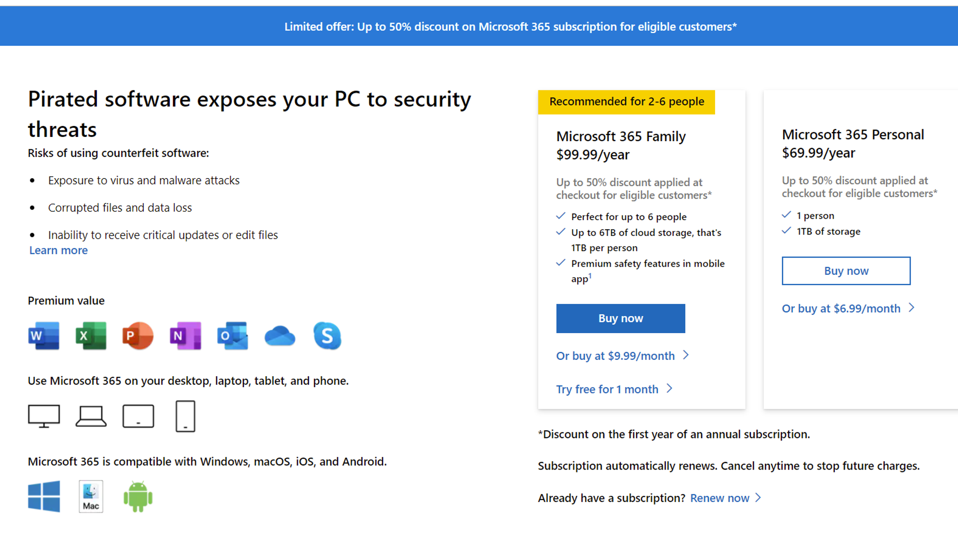Viewport: 958px width, 538px height.
Task: Click the Microsoft Outlook icon
Action: pyautogui.click(x=232, y=336)
